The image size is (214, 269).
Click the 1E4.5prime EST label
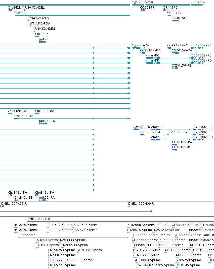(26, 235)
